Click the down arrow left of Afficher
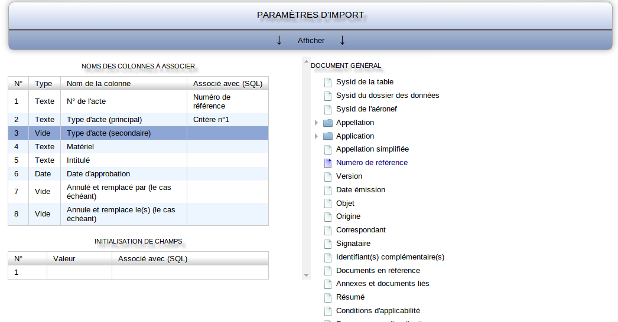The width and height of the screenshot is (618, 322). coord(279,40)
